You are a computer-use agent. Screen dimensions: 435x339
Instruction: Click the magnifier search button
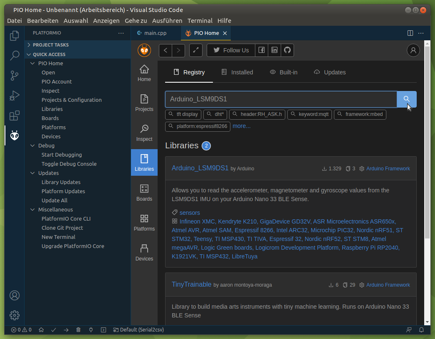[x=407, y=99]
